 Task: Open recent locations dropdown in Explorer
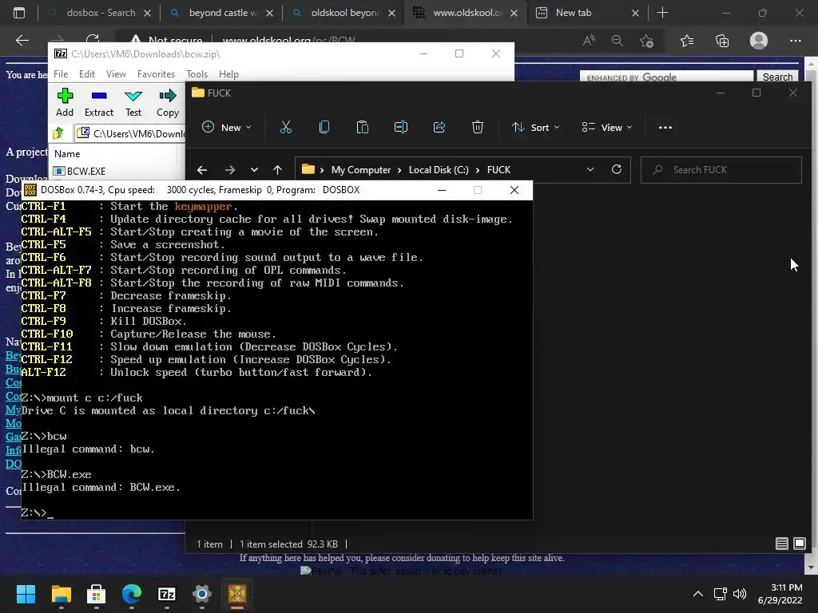[254, 170]
